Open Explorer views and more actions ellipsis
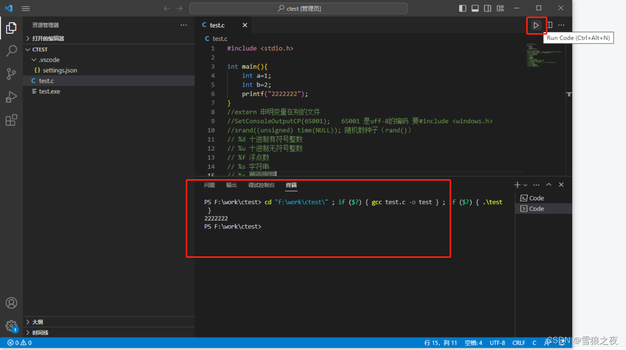Screen dimensions: 626x350 [x=184, y=25]
